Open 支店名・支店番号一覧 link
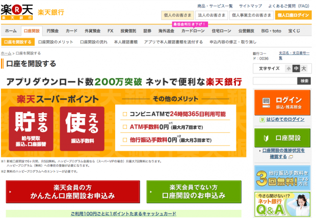The image size is (316, 218). pos(294,56)
